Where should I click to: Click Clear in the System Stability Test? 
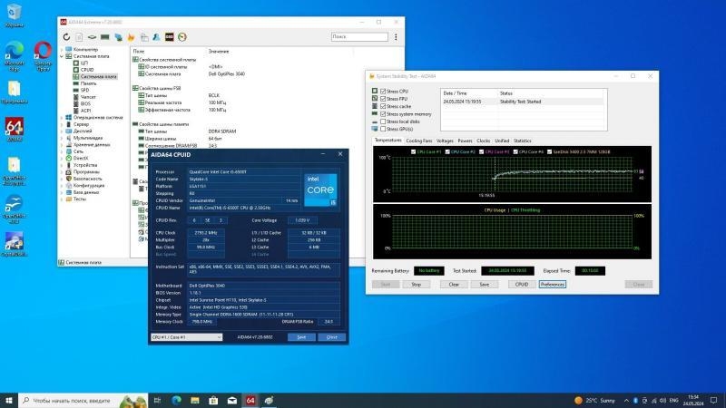[x=454, y=285]
